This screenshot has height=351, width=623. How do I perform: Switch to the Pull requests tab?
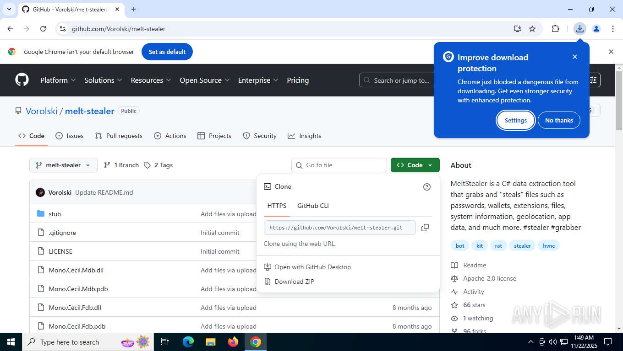coord(119,136)
